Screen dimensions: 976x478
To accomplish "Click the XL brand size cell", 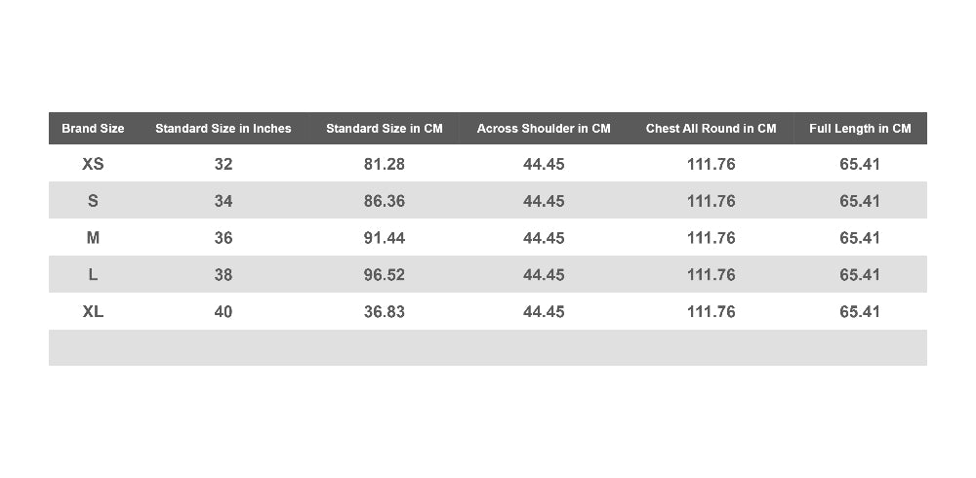I will click(x=93, y=311).
